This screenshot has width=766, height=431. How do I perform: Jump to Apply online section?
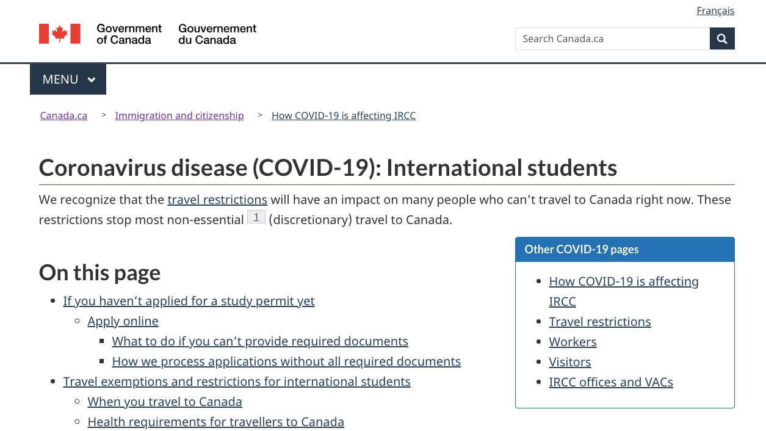123,321
